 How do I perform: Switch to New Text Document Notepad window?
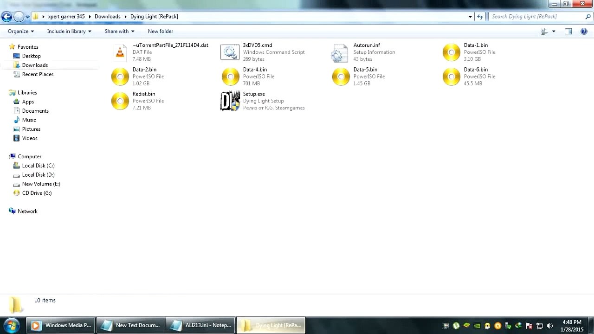131,325
